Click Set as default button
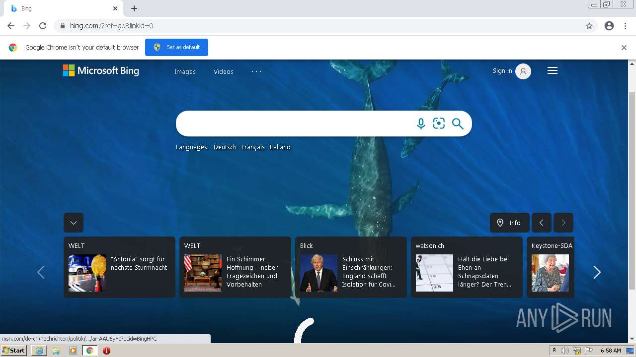The image size is (636, 357). click(x=176, y=47)
